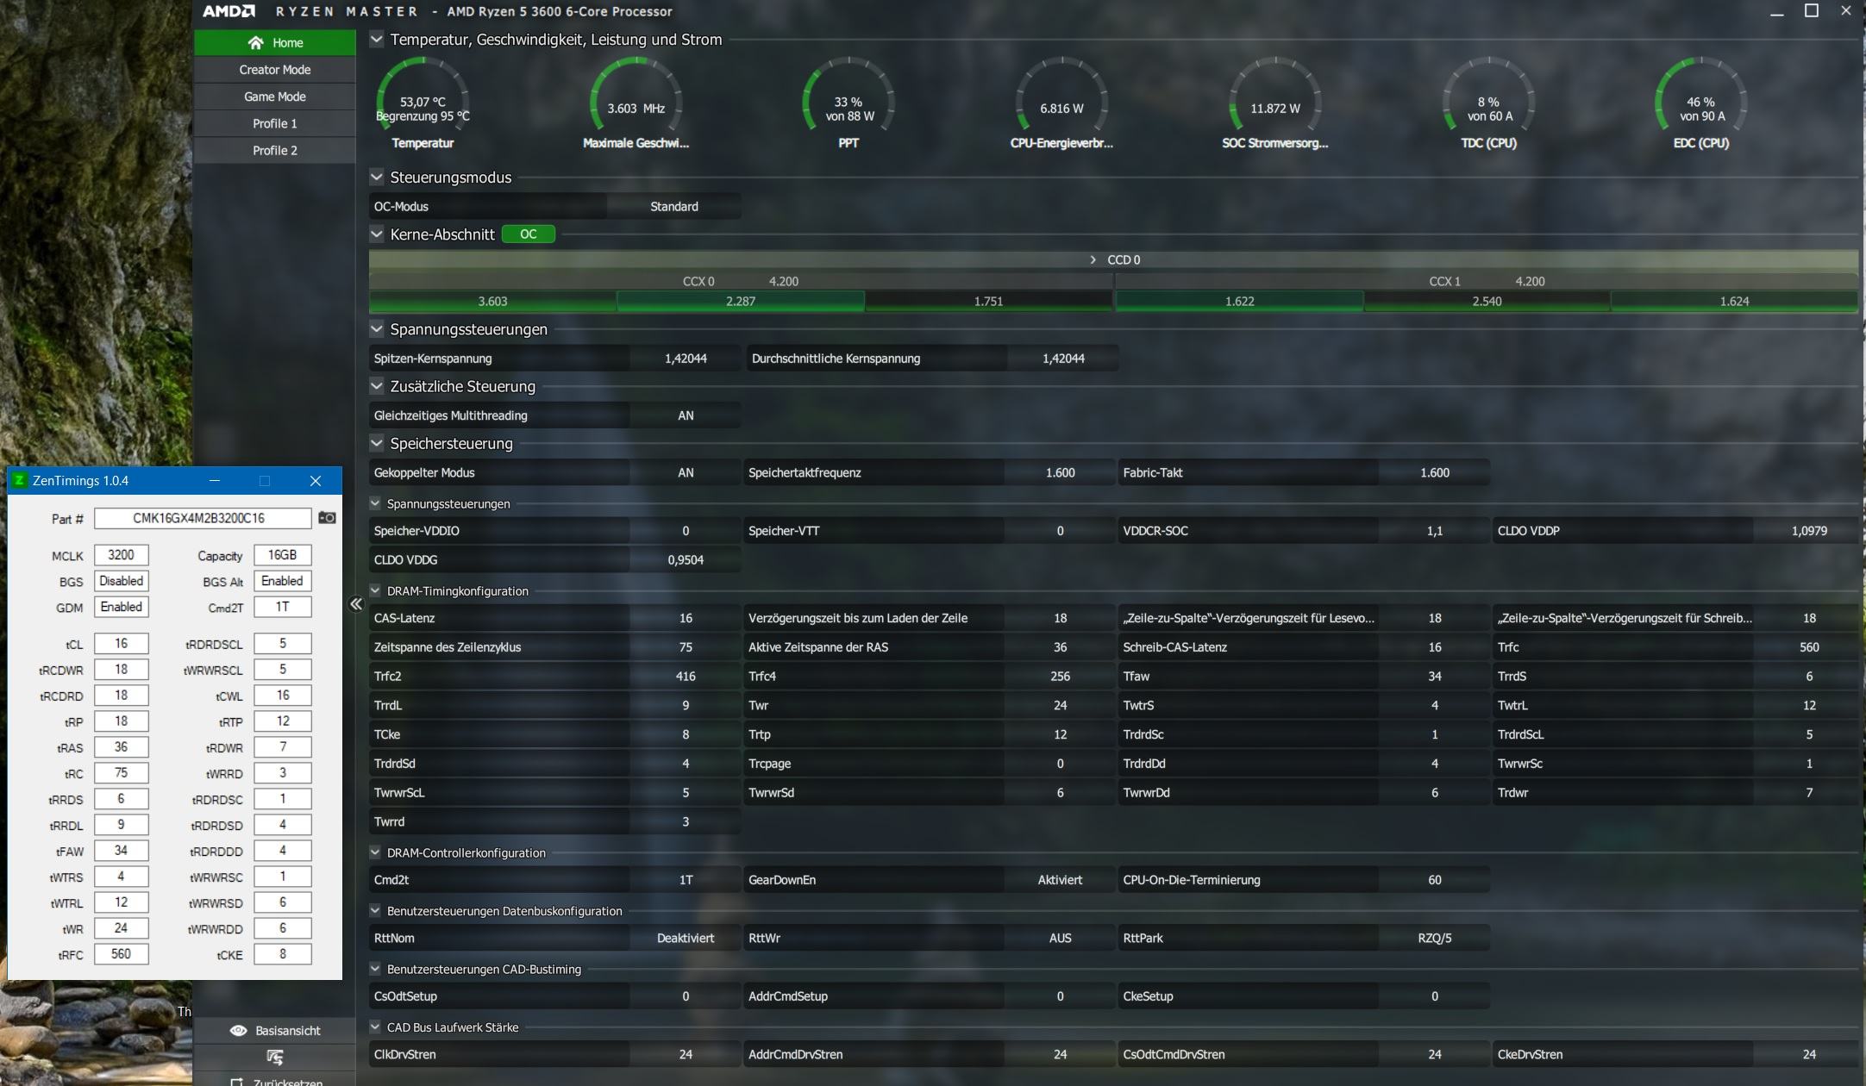The width and height of the screenshot is (1866, 1086).
Task: Open Profile 1
Action: tap(275, 123)
